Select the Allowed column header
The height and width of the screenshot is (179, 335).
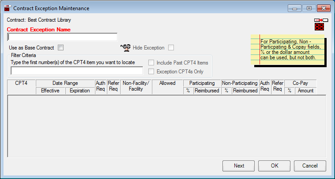tap(167, 87)
